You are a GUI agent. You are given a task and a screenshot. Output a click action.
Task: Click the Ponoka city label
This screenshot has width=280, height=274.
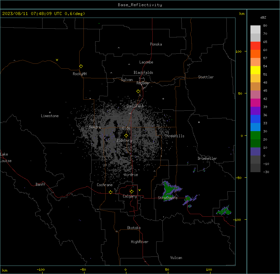[156, 44]
